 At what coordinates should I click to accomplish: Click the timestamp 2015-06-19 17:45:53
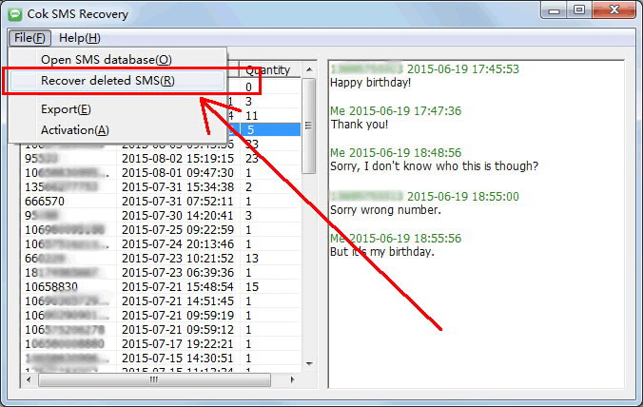click(x=463, y=68)
